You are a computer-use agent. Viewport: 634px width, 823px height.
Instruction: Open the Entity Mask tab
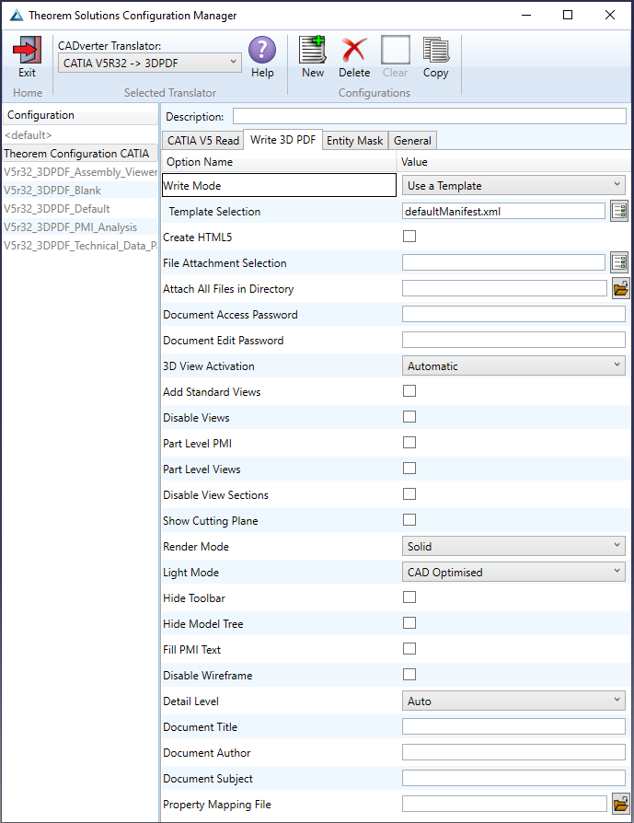[x=355, y=141]
